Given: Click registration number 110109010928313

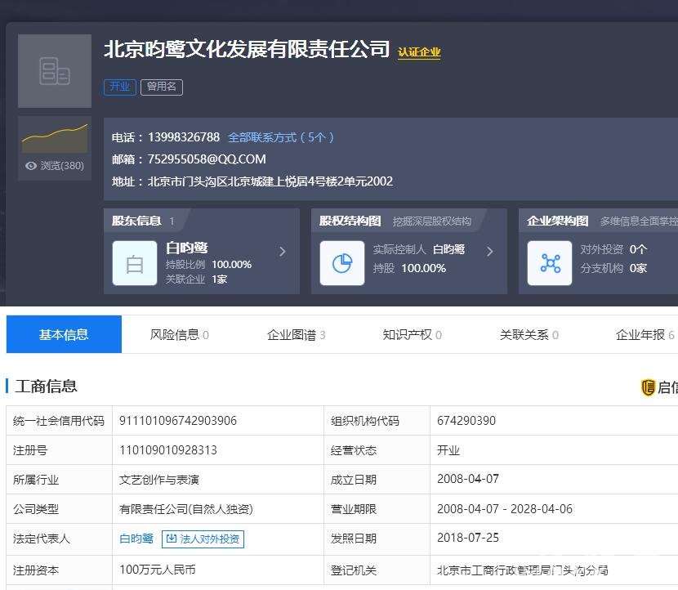Looking at the screenshot, I should click(x=168, y=449).
